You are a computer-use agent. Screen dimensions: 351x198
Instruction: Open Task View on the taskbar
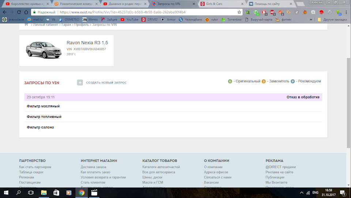[x=31, y=193]
